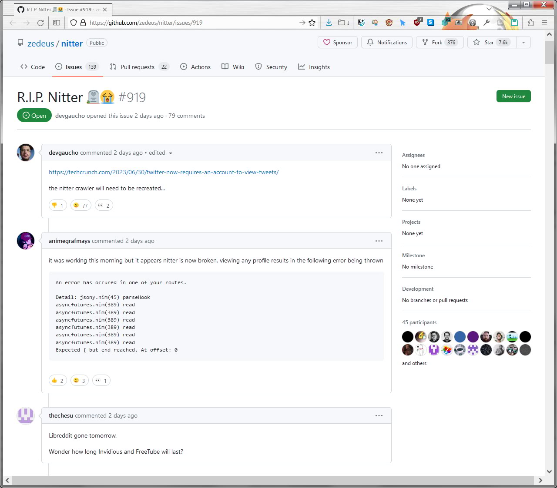Open the thechesu username link
The width and height of the screenshot is (557, 488).
(61, 415)
